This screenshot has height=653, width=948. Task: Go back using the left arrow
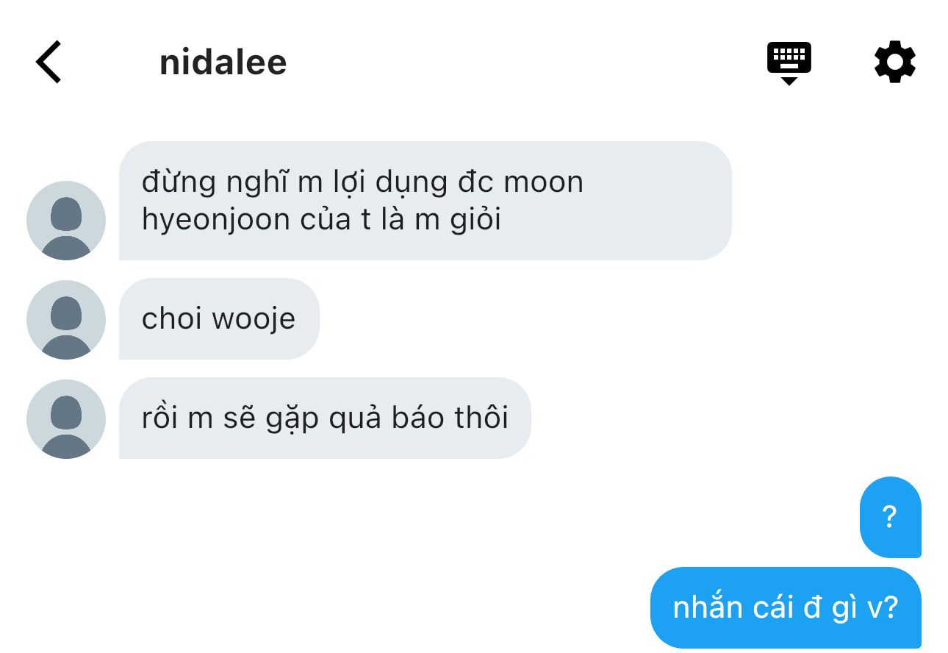pyautogui.click(x=49, y=62)
